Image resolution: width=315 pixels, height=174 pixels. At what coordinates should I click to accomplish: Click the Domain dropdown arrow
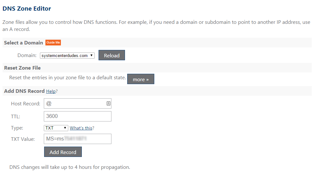tap(91, 55)
